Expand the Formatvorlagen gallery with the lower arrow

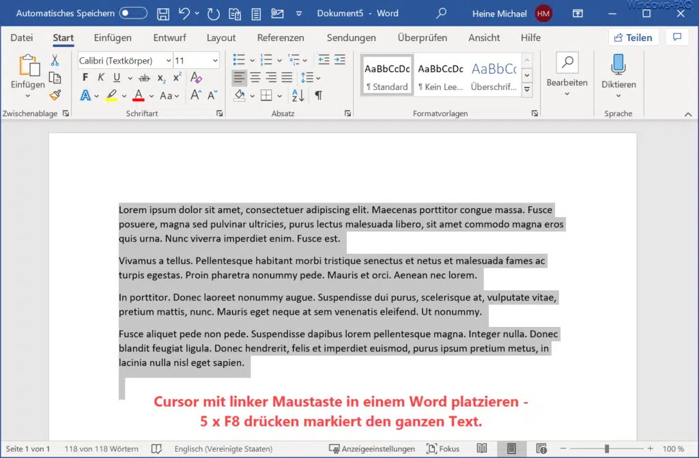pos(526,89)
